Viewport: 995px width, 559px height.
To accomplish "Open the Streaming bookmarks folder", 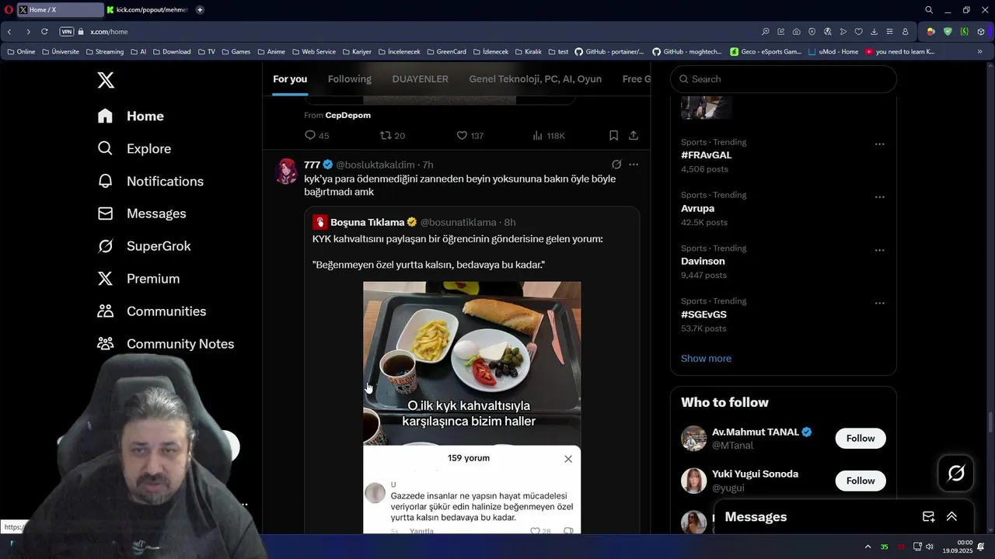I will 104,52.
